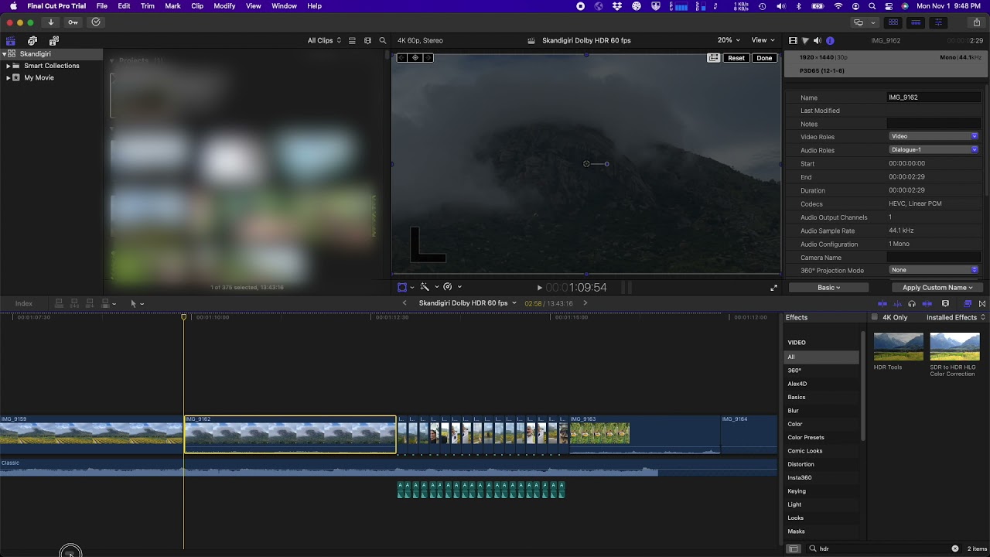Viewport: 990px width, 557px height.
Task: Click the timeline Index button
Action: click(24, 304)
